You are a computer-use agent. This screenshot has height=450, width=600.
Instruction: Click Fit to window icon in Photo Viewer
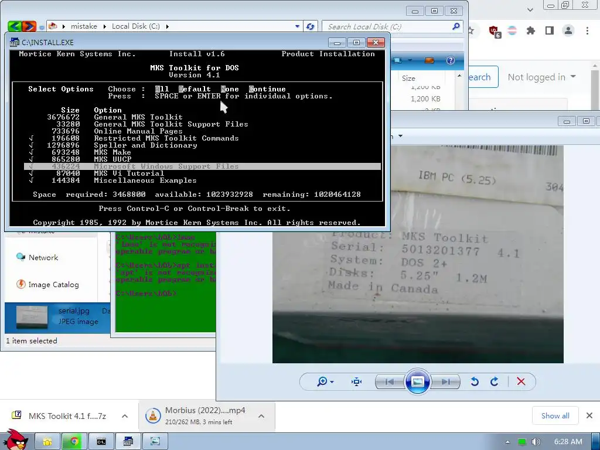[356, 381]
